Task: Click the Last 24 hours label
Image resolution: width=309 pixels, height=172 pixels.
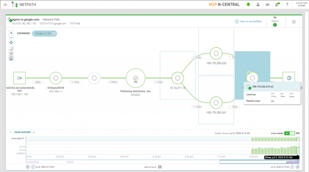Action: coord(151,167)
